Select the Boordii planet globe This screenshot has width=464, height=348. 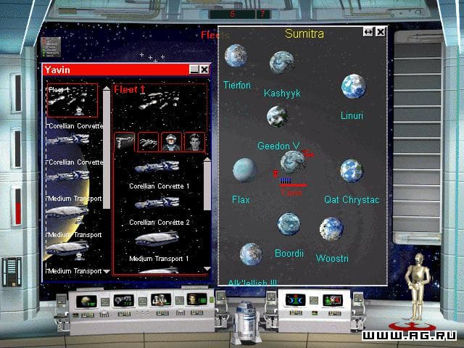pyautogui.click(x=289, y=224)
